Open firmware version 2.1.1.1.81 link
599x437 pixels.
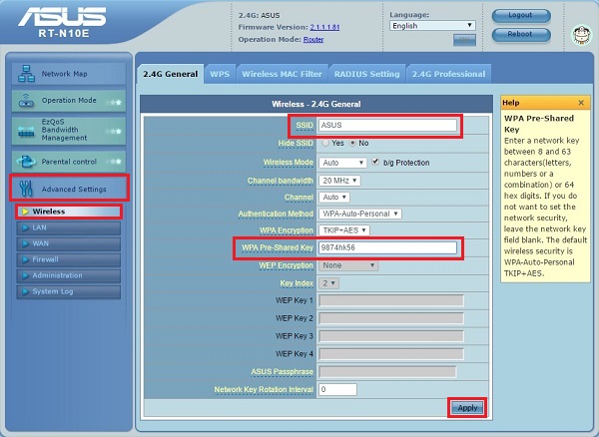pos(324,27)
